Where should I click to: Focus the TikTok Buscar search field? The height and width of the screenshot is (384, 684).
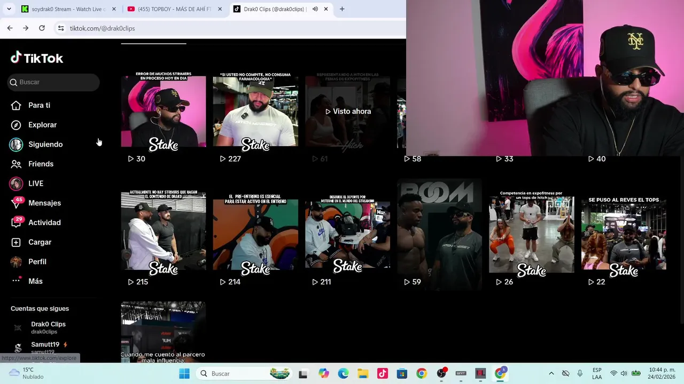click(x=53, y=82)
